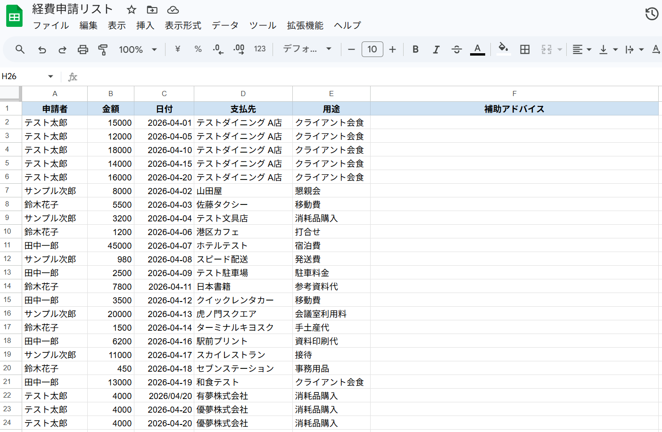Image resolution: width=662 pixels, height=432 pixels.
Task: Select the ターミナルキヨスク cell
Action: coord(243,327)
